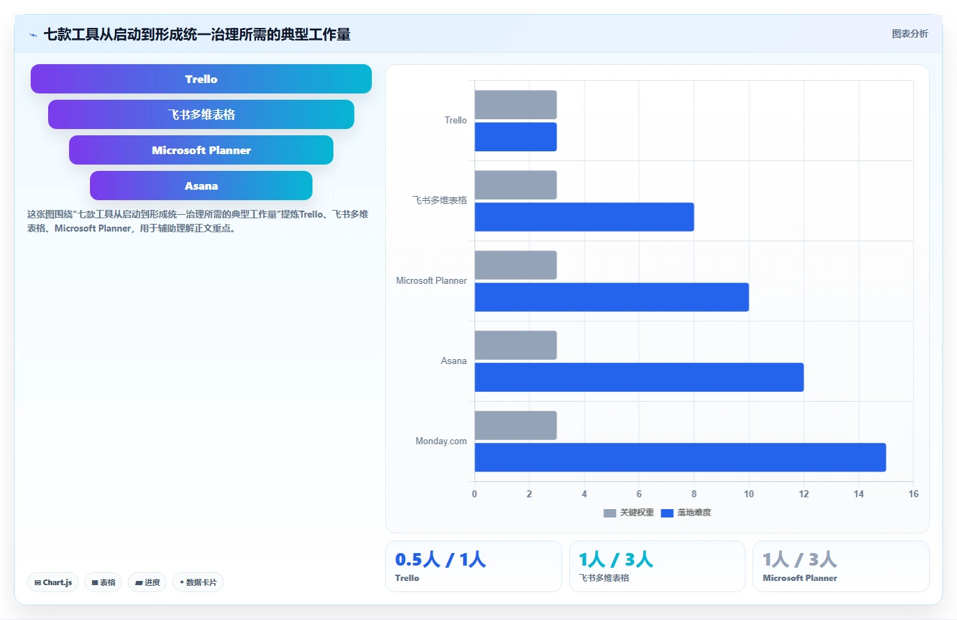The width and height of the screenshot is (957, 620).
Task: Click the description paragraph starting 这张图围绕
Action: [x=198, y=221]
